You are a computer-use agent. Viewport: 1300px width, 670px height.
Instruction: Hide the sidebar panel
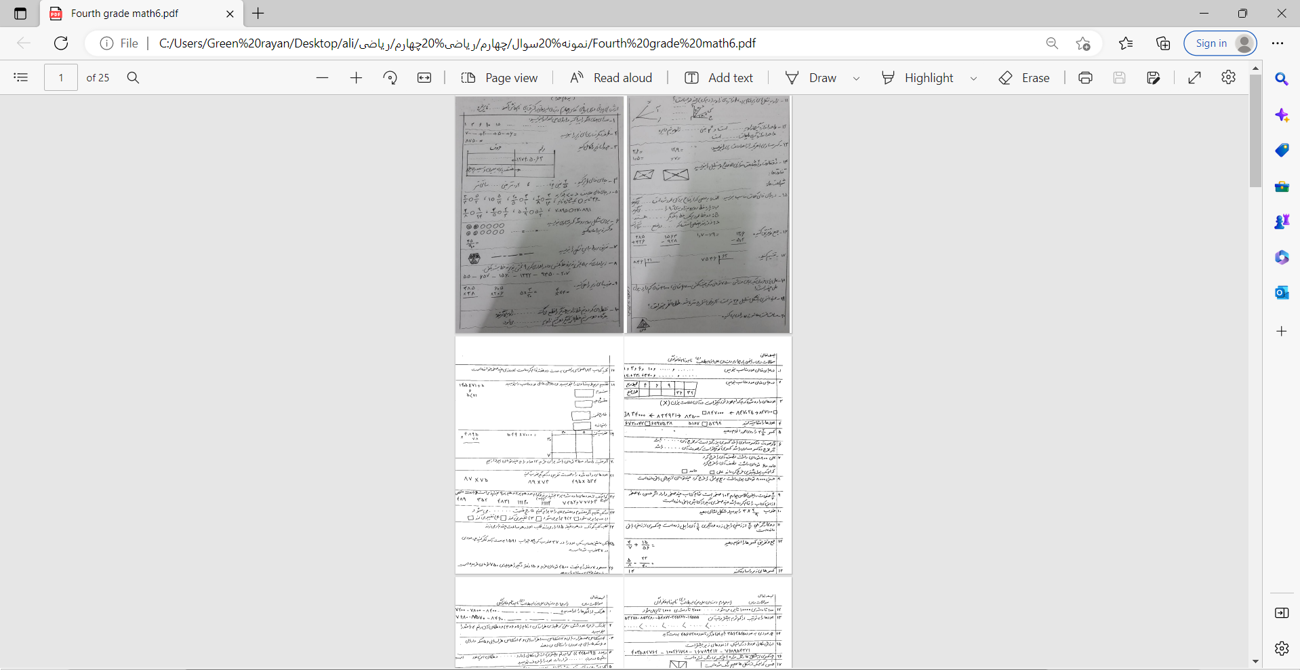click(1282, 613)
